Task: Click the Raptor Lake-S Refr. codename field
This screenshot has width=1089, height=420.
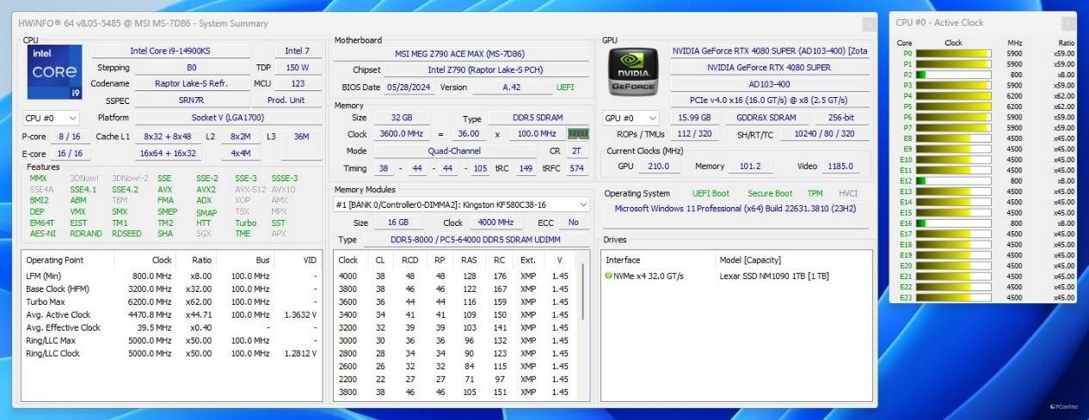Action: 191,83
